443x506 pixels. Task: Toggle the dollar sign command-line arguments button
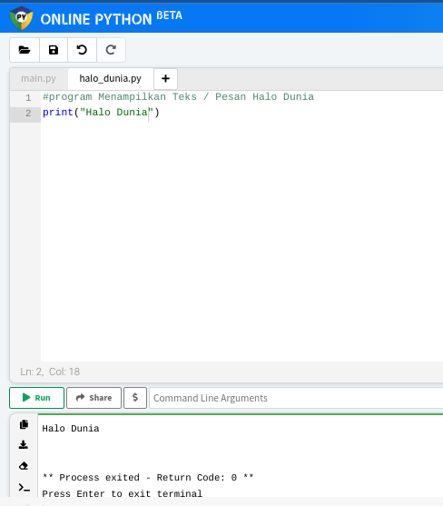coord(135,398)
